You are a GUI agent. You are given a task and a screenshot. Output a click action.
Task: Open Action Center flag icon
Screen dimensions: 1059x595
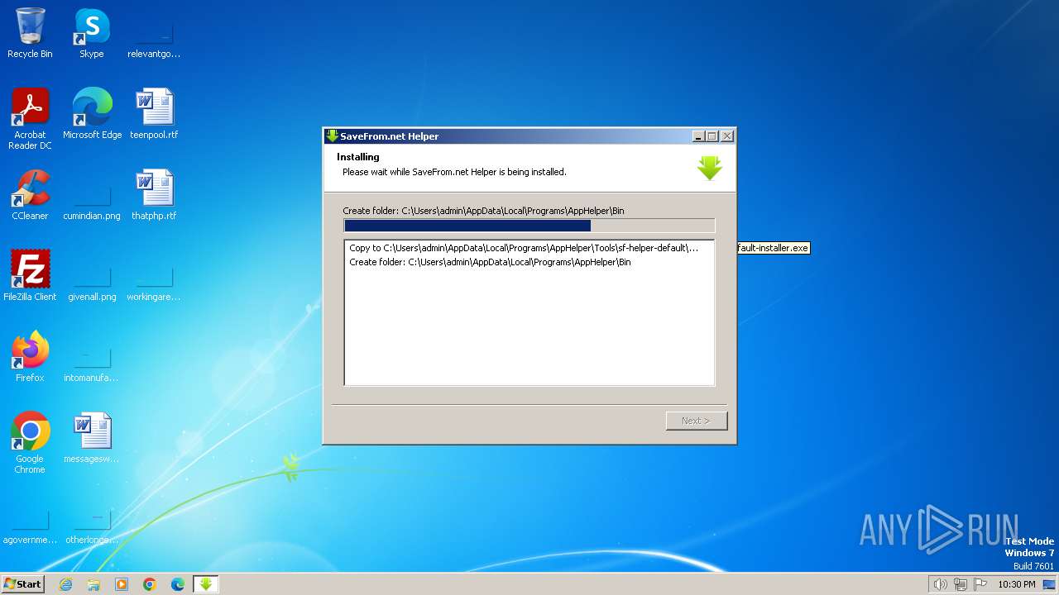[980, 584]
